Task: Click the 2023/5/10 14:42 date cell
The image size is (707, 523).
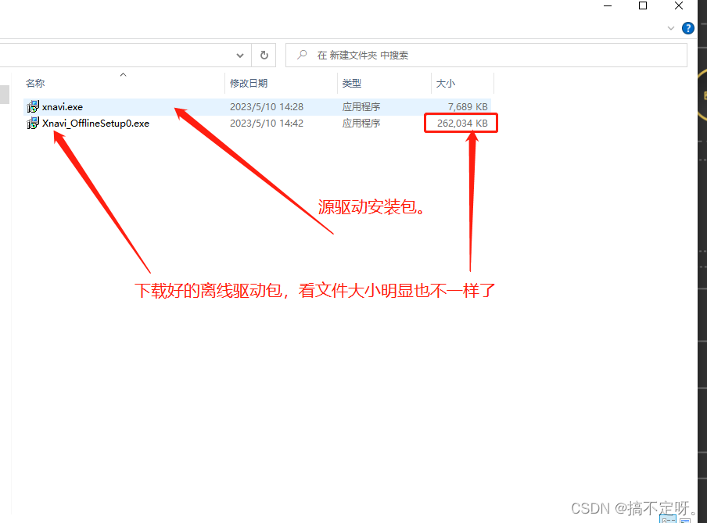Action: click(x=267, y=123)
